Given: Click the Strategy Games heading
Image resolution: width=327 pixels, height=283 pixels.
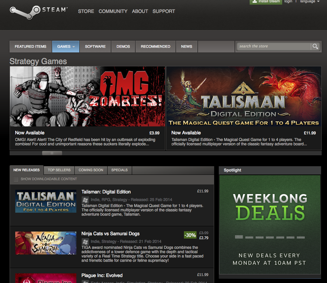Looking at the screenshot, I should [x=38, y=62].
